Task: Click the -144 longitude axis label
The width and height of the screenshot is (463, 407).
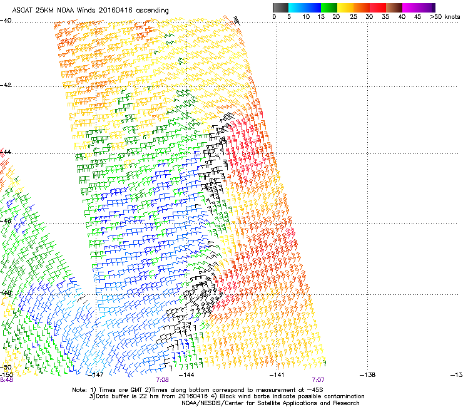Action: pos(186,375)
